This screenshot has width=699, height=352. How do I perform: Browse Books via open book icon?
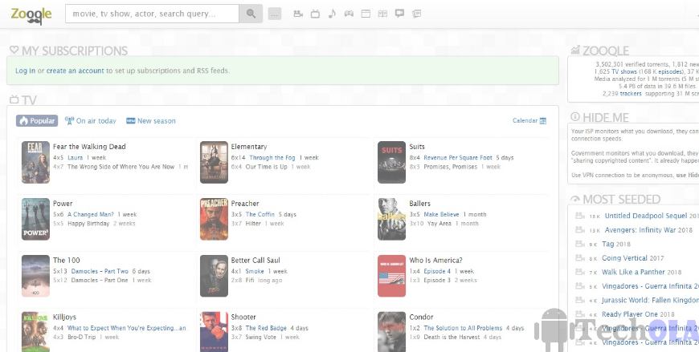point(382,14)
